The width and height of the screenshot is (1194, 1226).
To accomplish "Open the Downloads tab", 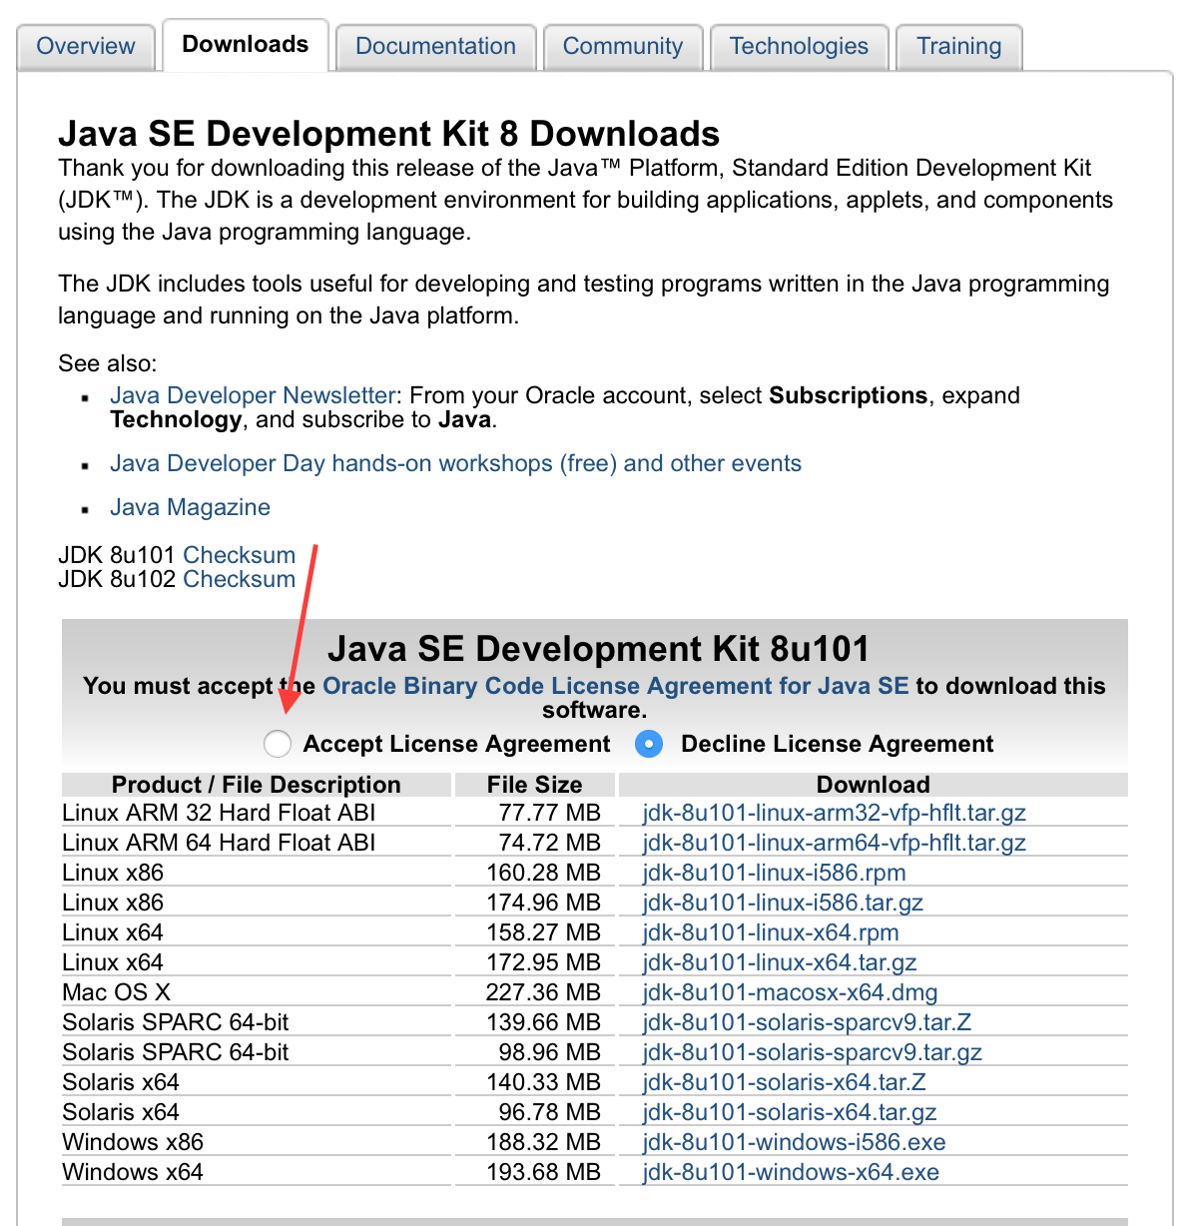I will (246, 44).
